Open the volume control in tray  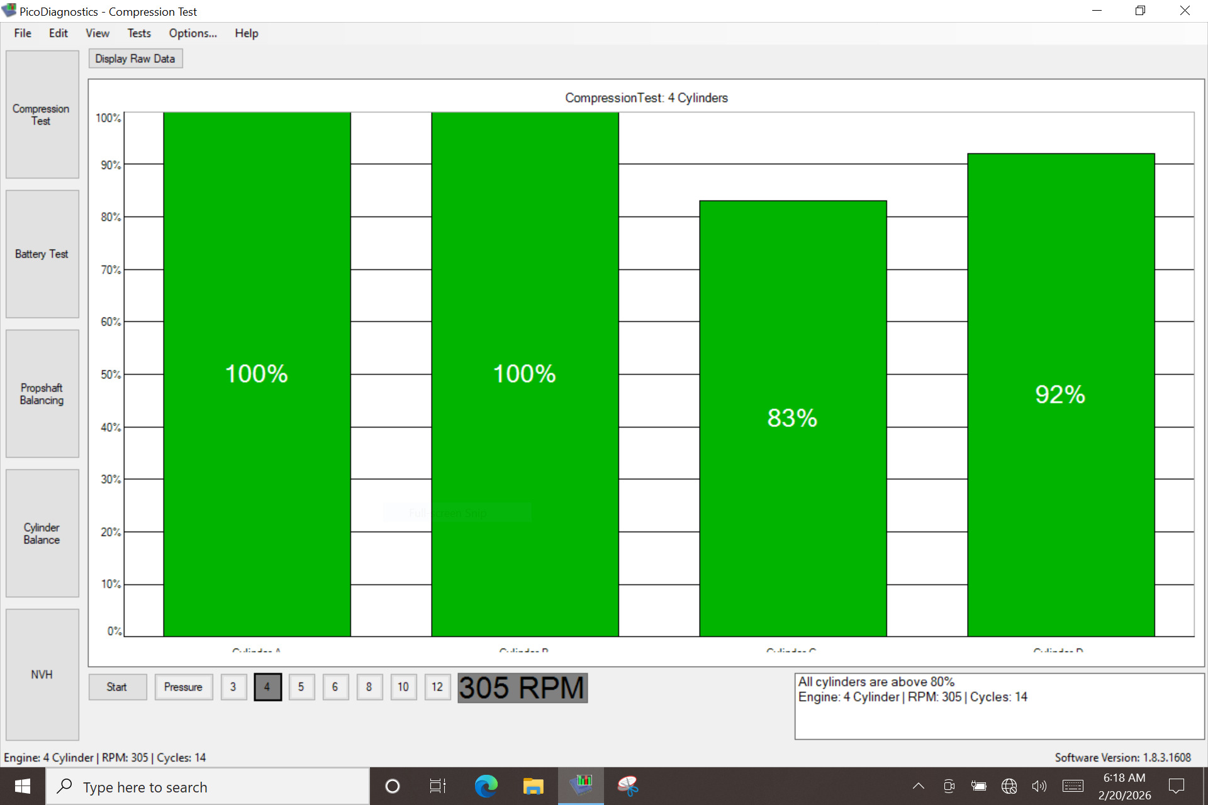(1039, 786)
